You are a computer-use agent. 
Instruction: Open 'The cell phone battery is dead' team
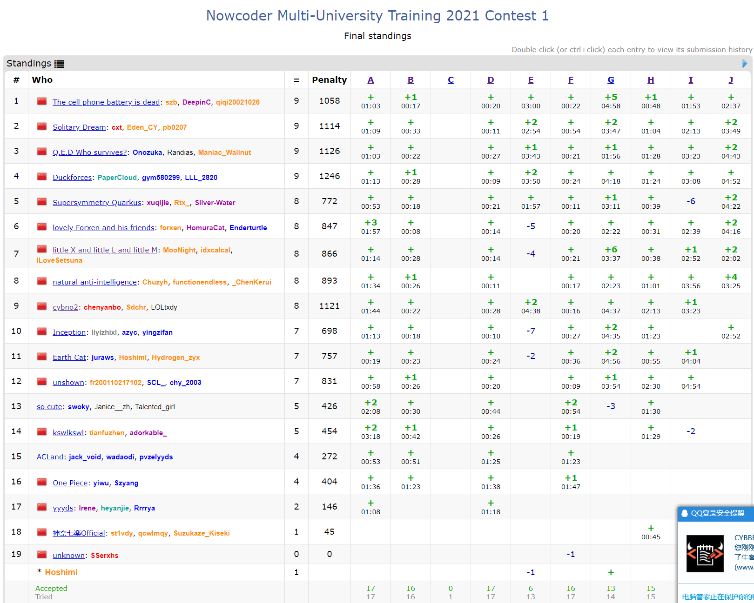pyautogui.click(x=106, y=102)
